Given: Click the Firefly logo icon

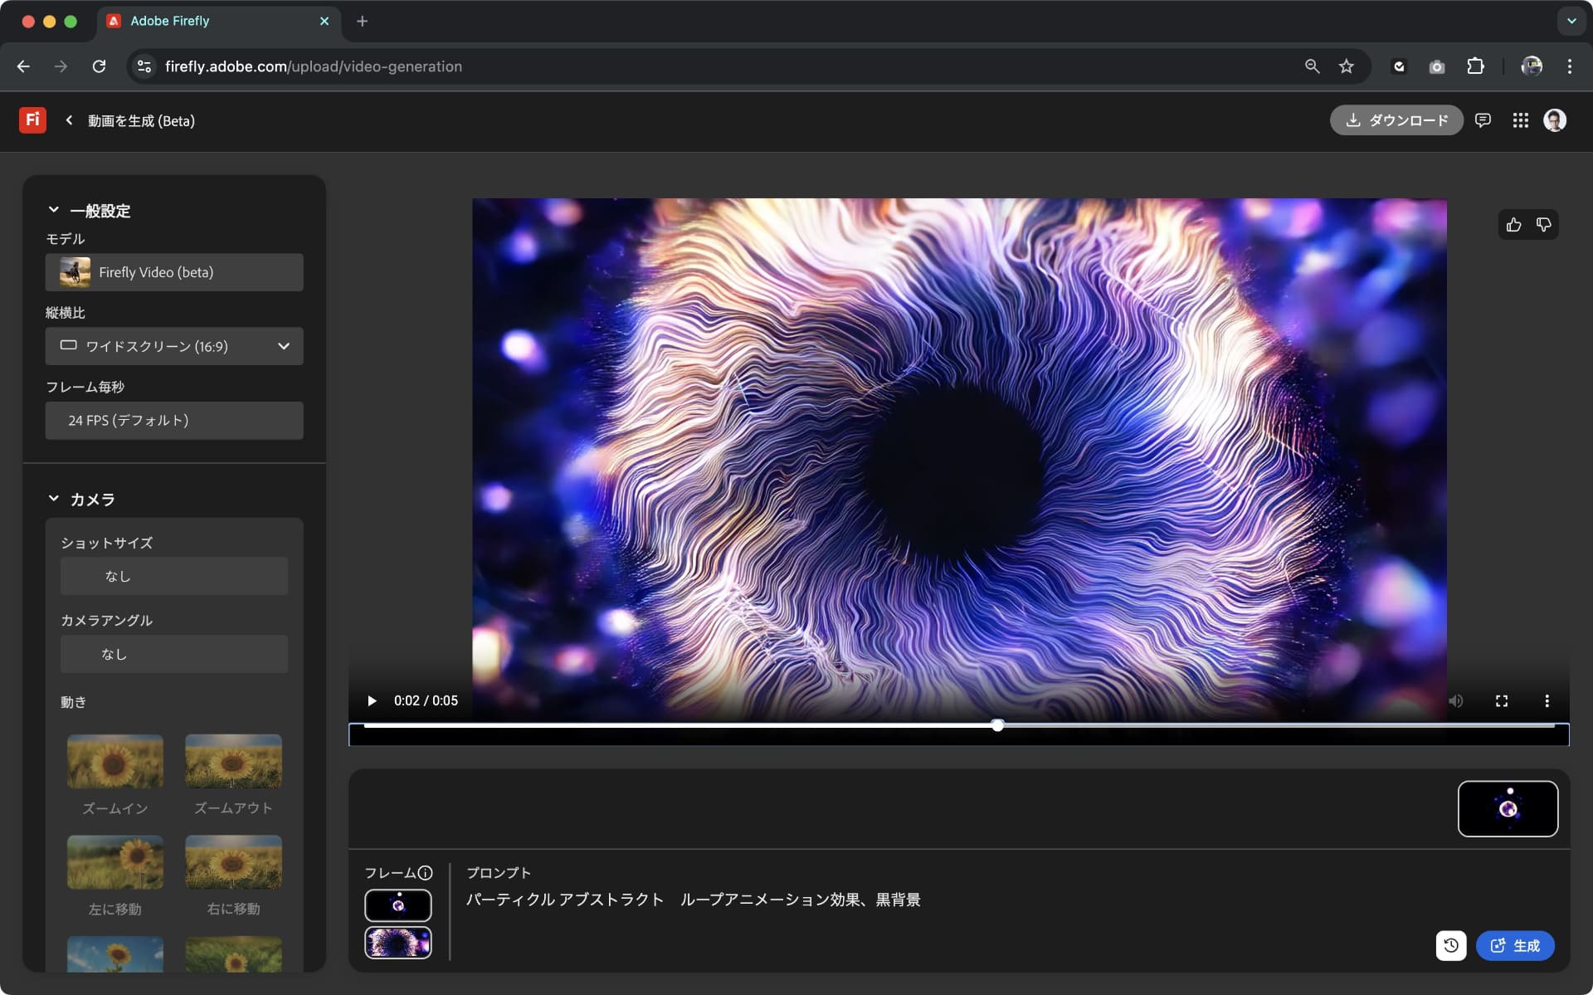Looking at the screenshot, I should (32, 119).
